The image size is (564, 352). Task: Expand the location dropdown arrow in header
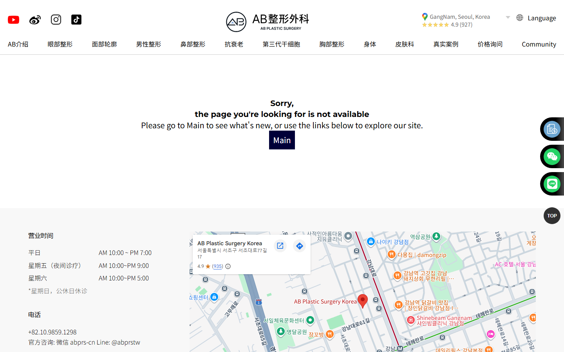508,17
